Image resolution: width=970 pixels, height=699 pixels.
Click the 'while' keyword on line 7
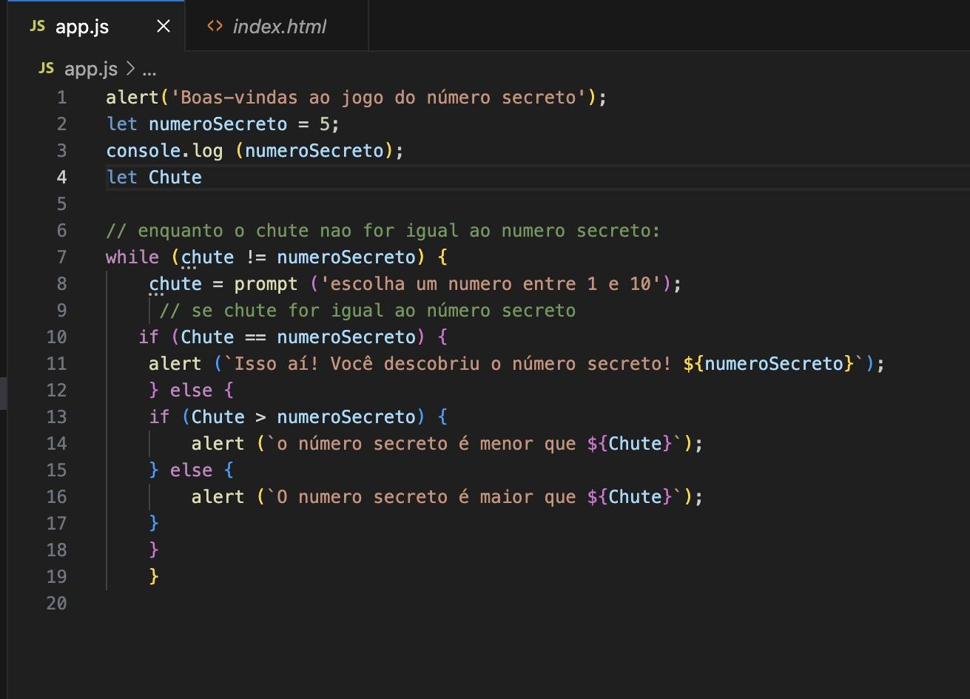tap(132, 257)
